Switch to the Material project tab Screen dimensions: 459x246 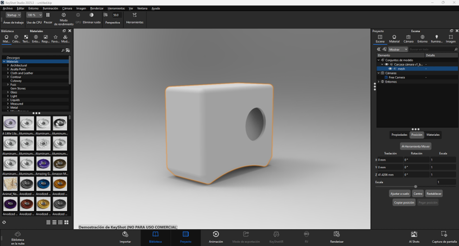[394, 39]
